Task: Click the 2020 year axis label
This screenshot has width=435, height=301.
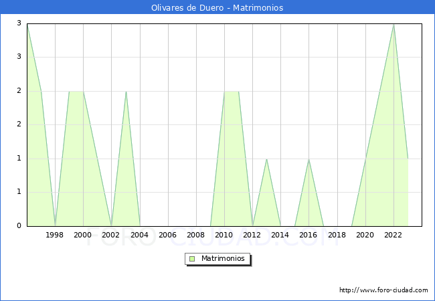Action: 365,235
